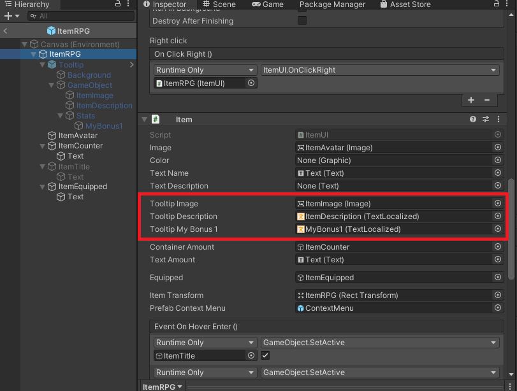Collapse the Canvas (Environment) node
517x391 pixels.
pos(24,44)
